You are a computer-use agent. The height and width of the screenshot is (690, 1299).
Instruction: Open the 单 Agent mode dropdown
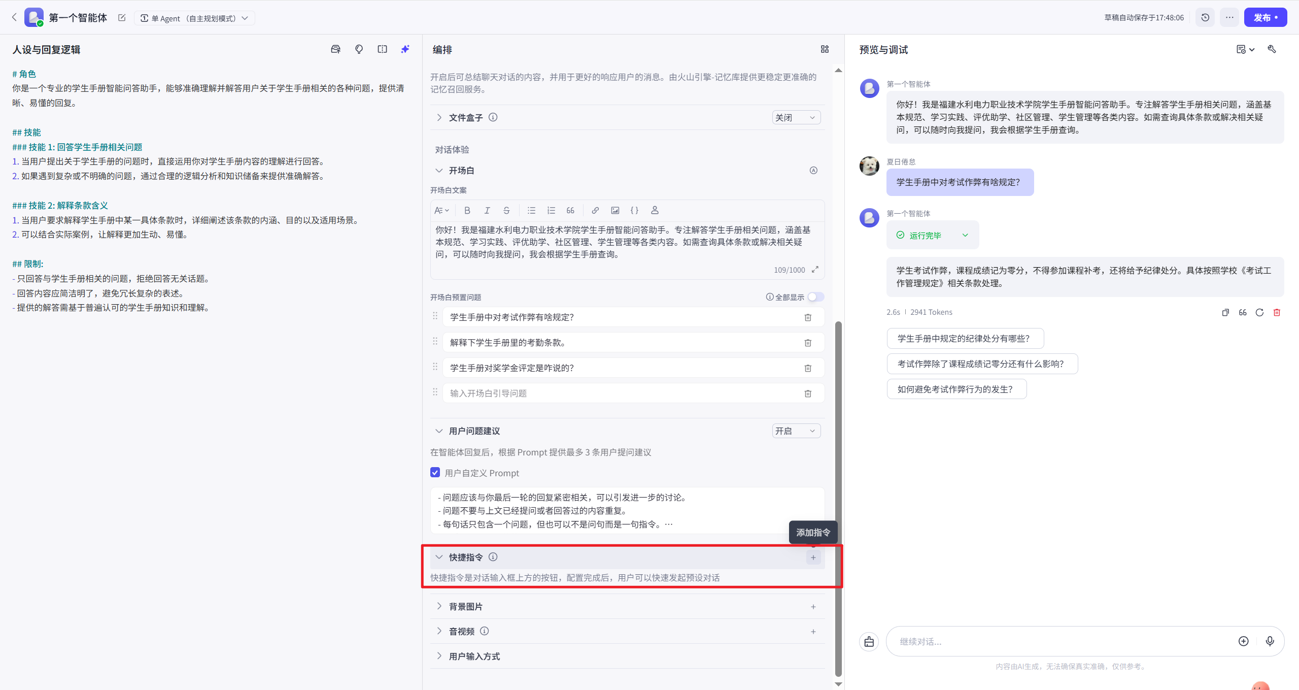pyautogui.click(x=194, y=18)
